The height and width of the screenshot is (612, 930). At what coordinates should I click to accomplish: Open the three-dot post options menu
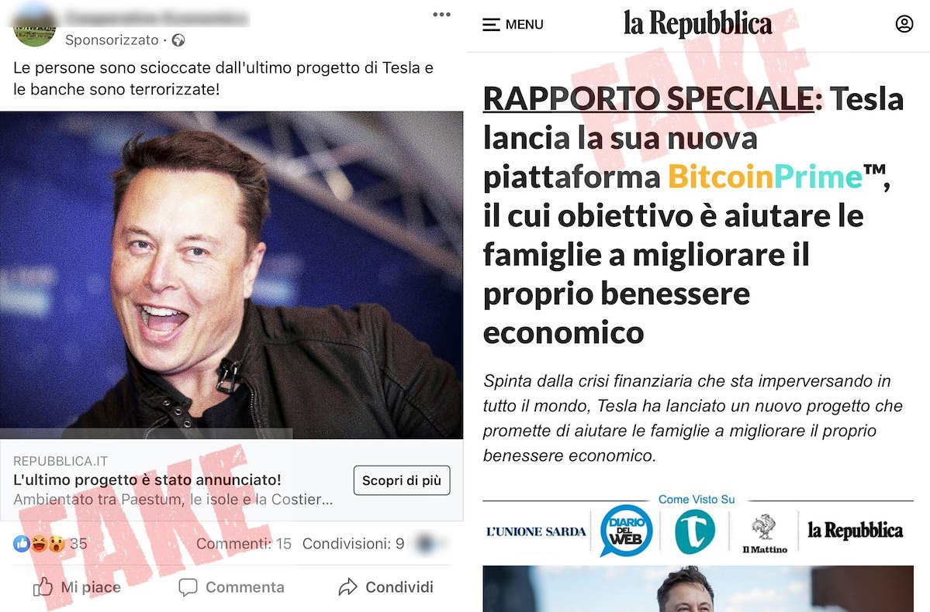point(441,14)
